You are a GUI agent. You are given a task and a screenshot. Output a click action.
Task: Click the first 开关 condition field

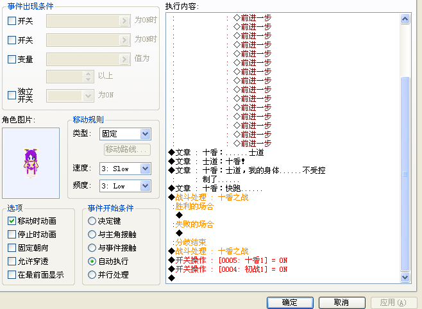89,21
